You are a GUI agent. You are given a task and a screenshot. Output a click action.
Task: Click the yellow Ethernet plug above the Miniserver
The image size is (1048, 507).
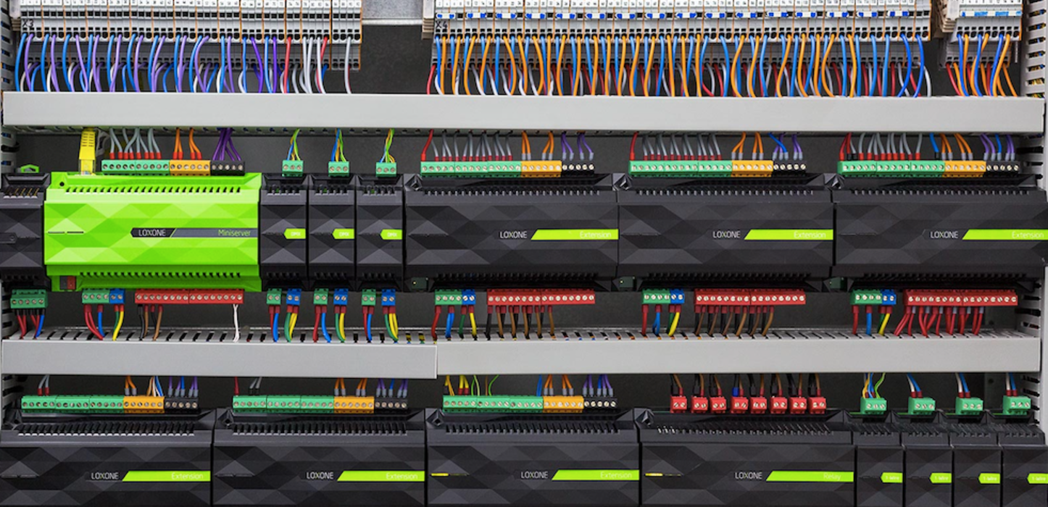pos(88,151)
